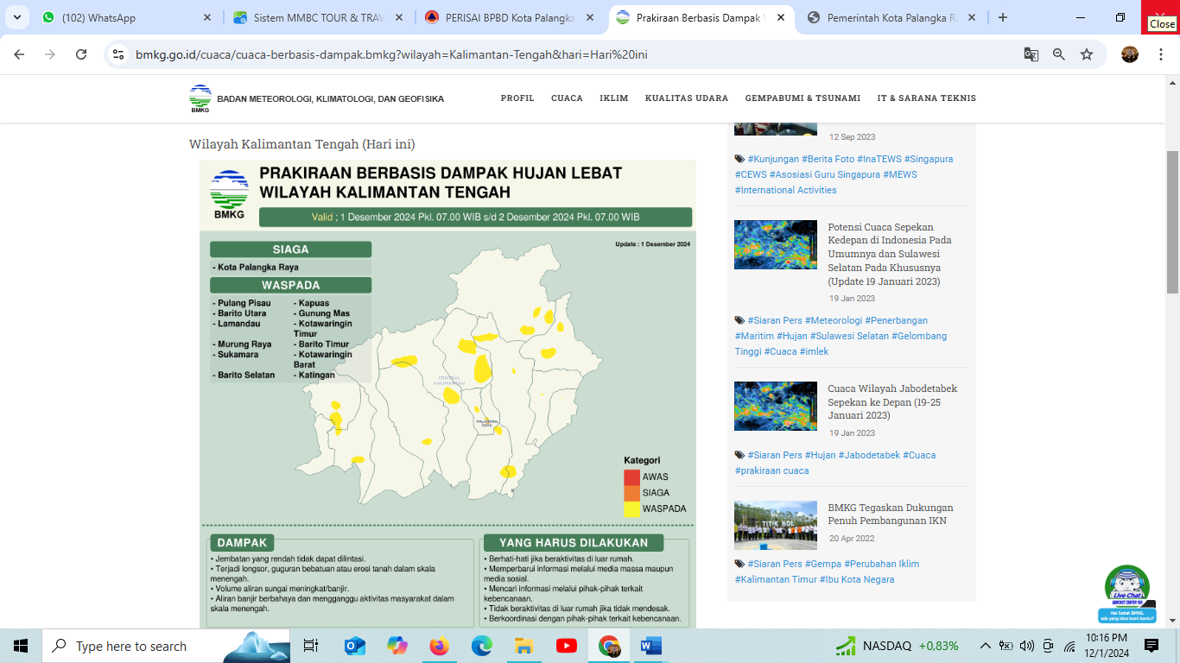
Task: Open site information icon in address bar
Action: click(x=119, y=54)
